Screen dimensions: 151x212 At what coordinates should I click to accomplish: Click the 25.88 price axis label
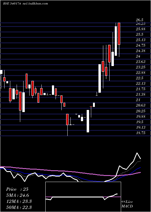pos(140,29)
